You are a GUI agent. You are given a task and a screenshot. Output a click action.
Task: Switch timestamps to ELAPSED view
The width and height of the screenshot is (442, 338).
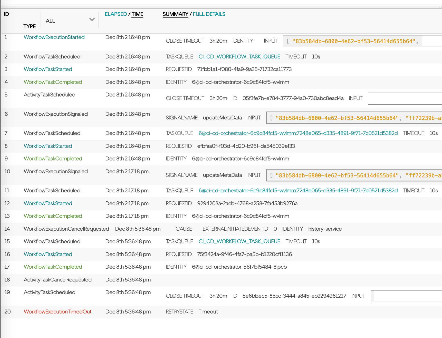[116, 14]
